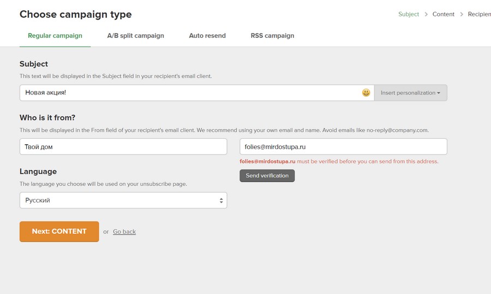Switch to the Regular campaign tab
491x294 pixels.
pos(55,36)
